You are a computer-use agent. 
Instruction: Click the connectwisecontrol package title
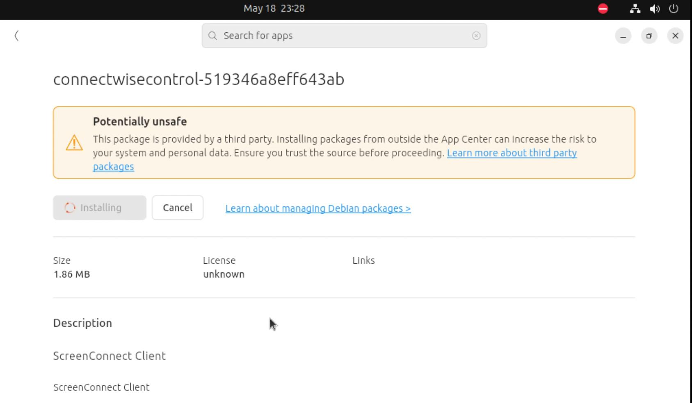[199, 79]
